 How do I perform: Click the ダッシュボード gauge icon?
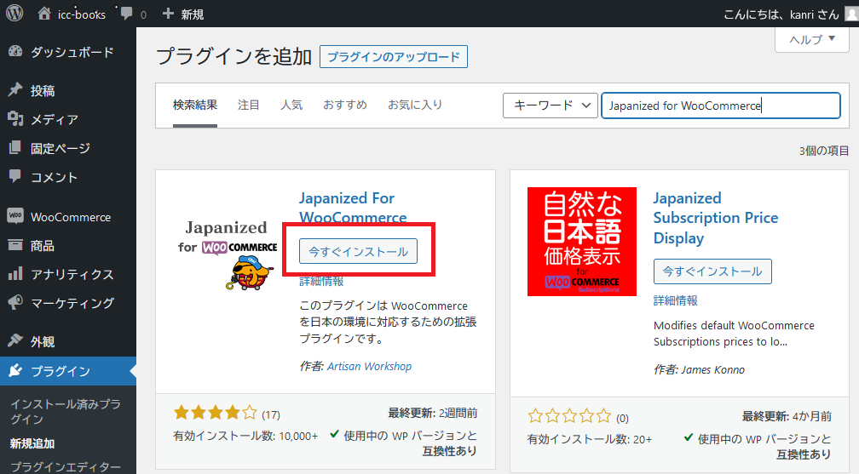tap(15, 51)
